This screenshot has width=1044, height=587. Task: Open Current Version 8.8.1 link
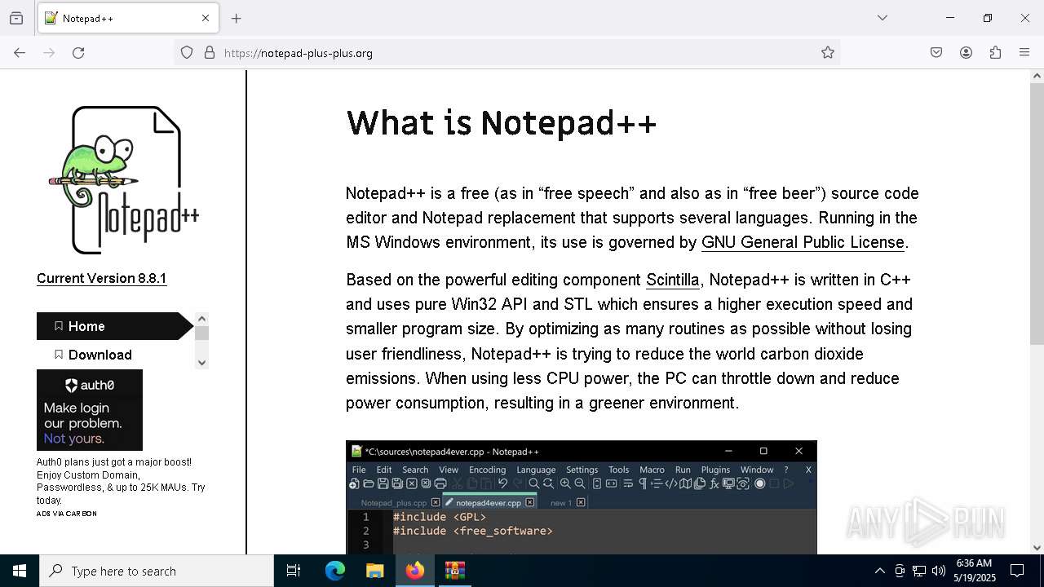tap(101, 278)
